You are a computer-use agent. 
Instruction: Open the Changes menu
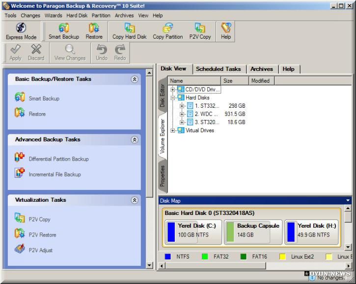click(x=30, y=15)
